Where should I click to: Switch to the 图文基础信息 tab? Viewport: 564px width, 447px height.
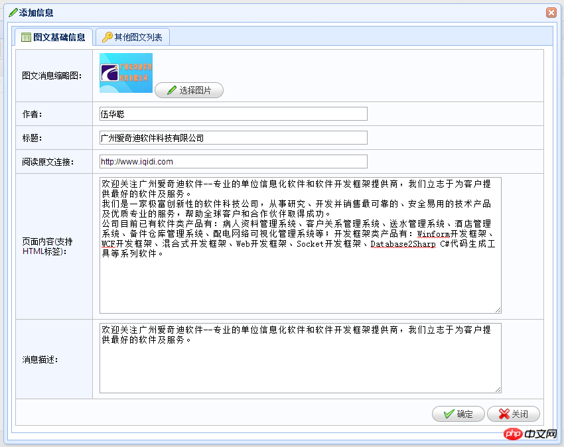pyautogui.click(x=54, y=37)
